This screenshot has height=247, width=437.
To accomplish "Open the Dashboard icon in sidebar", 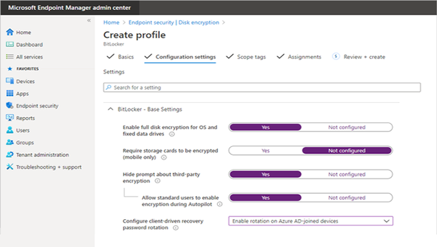I will point(10,44).
